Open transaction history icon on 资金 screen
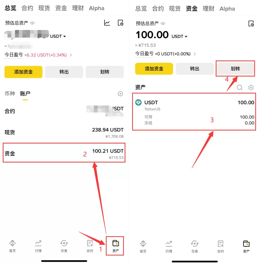 (x=251, y=23)
